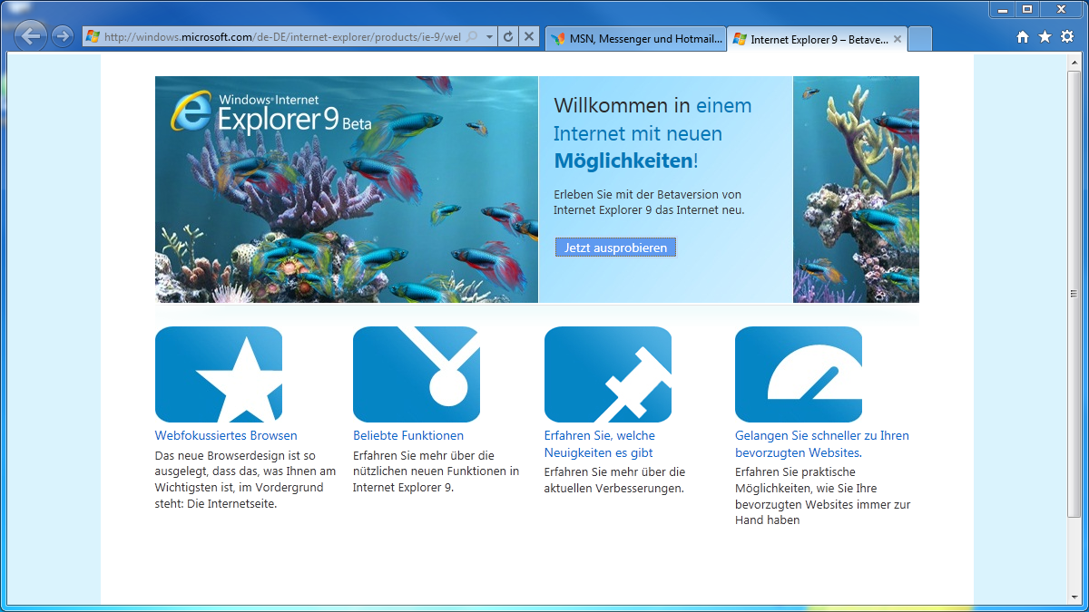Click the Microsoft site icon in address bar

(93, 37)
